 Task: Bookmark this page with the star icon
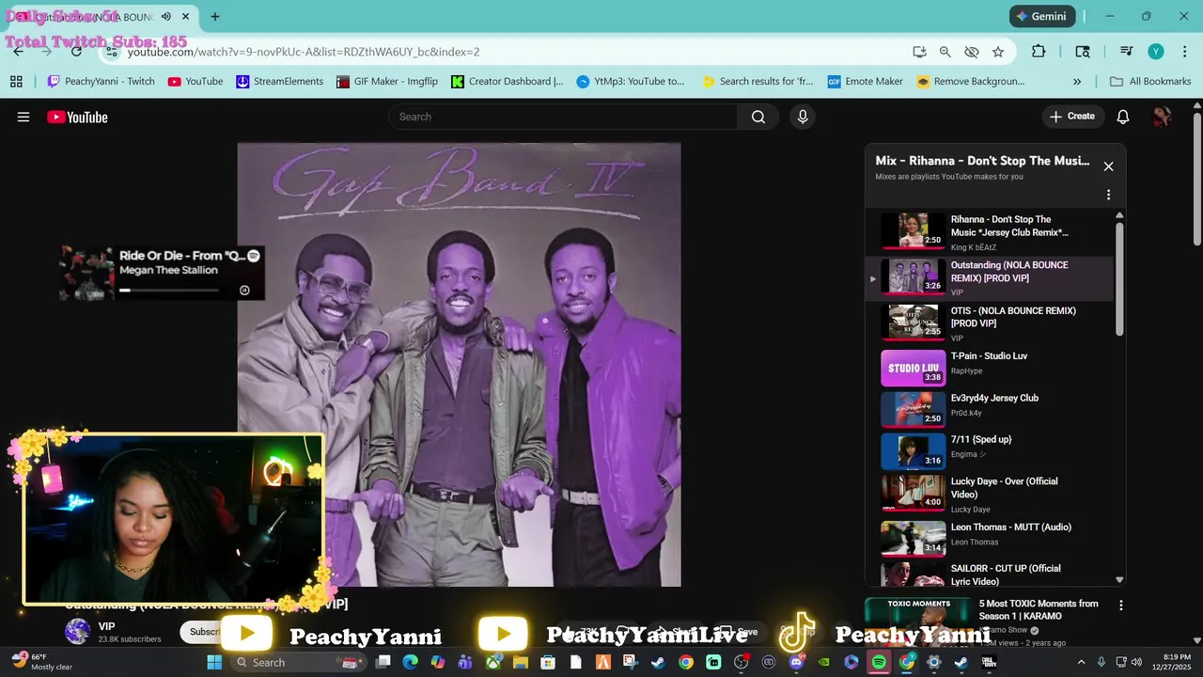[998, 52]
